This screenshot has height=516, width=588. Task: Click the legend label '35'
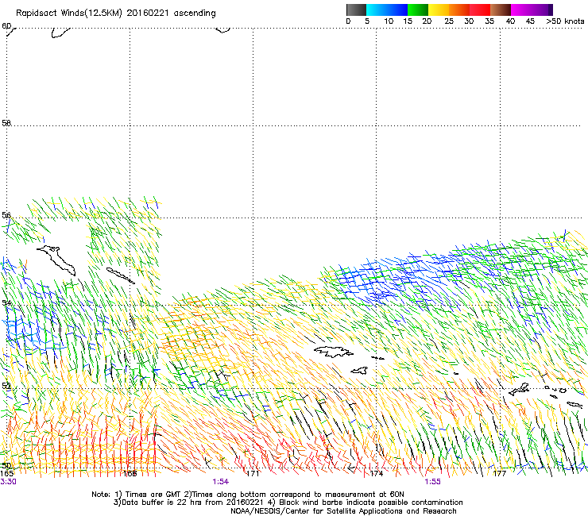pos(489,21)
